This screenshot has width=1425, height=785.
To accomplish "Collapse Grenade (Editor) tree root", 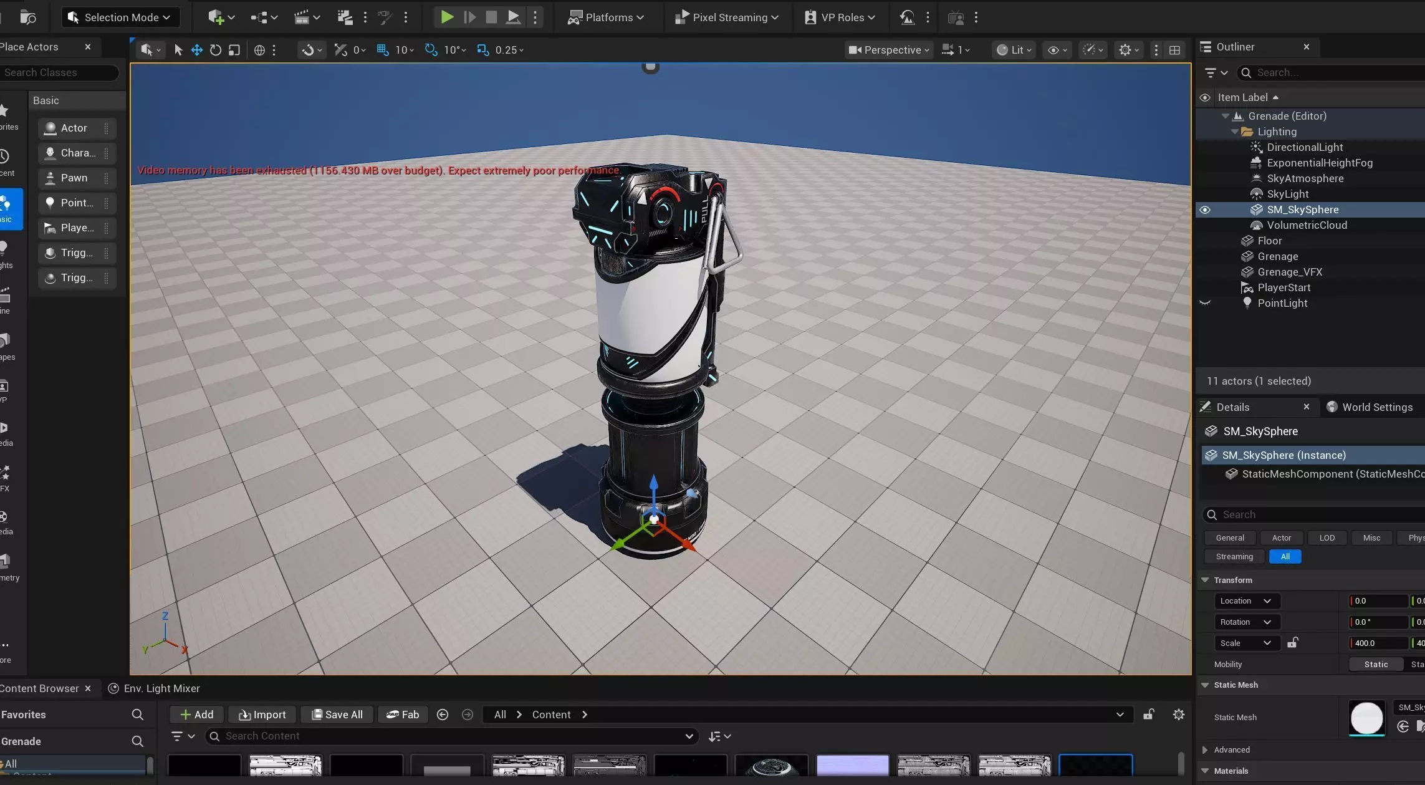I will pyautogui.click(x=1226, y=116).
